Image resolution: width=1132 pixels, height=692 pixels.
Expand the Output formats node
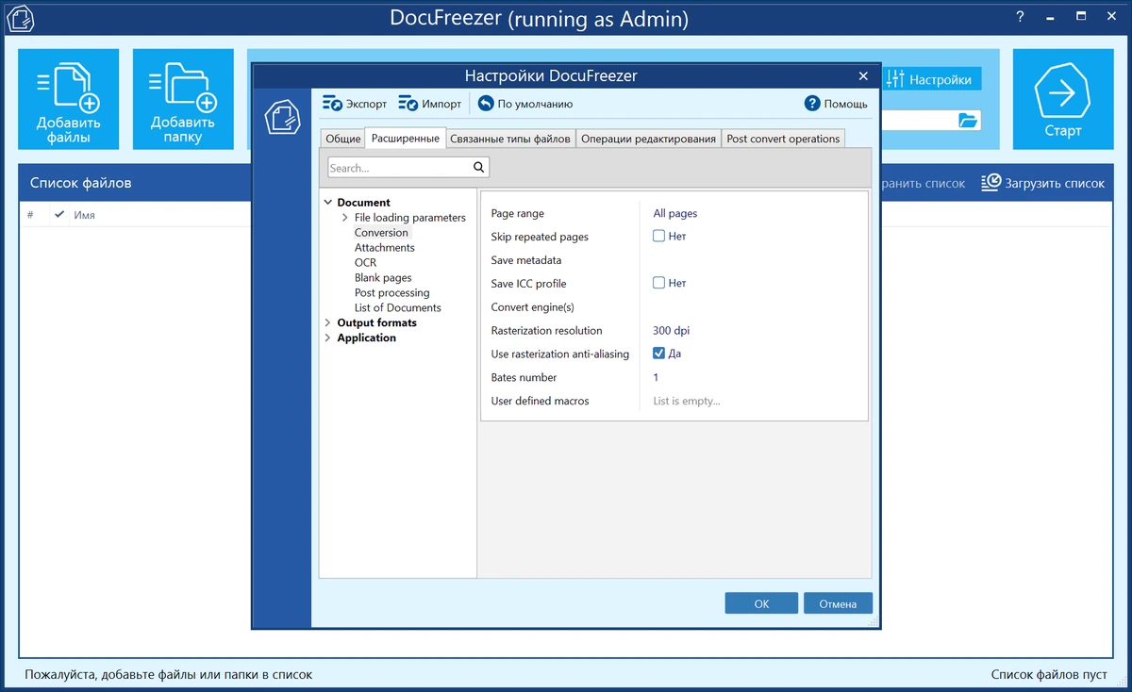328,323
